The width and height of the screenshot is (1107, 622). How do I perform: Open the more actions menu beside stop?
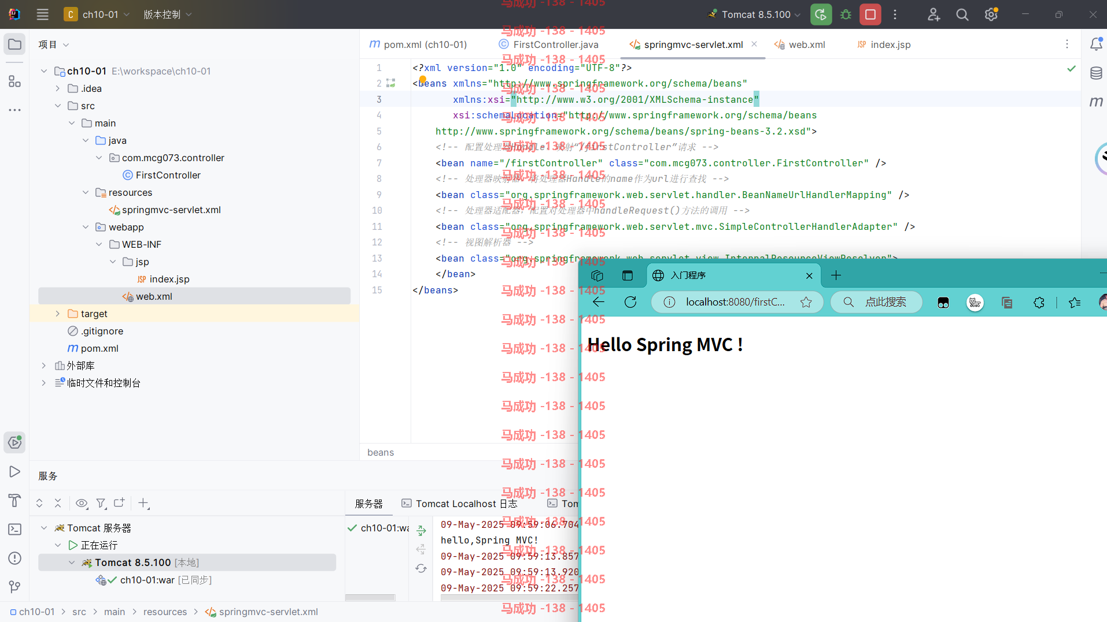(x=895, y=14)
